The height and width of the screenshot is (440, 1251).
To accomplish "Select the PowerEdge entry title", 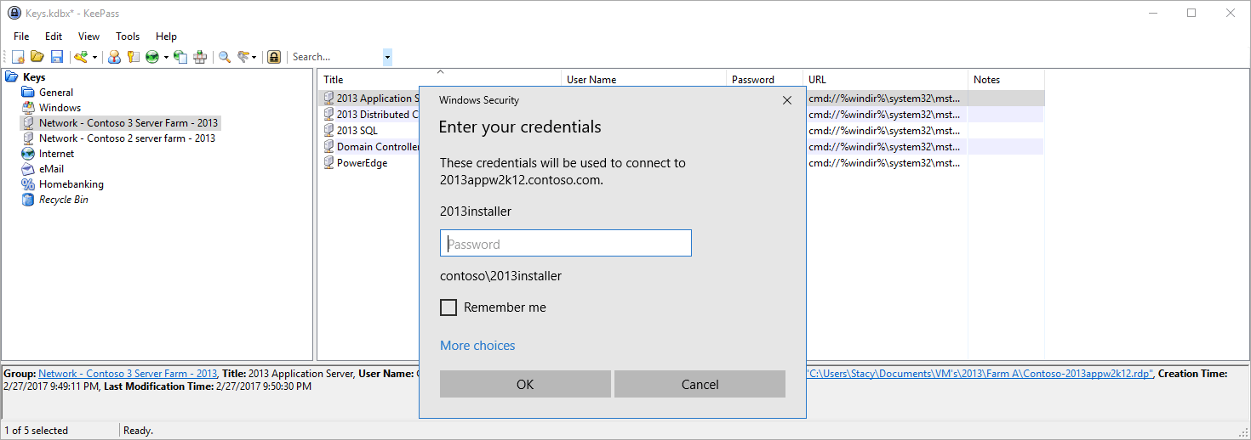I will tap(363, 163).
